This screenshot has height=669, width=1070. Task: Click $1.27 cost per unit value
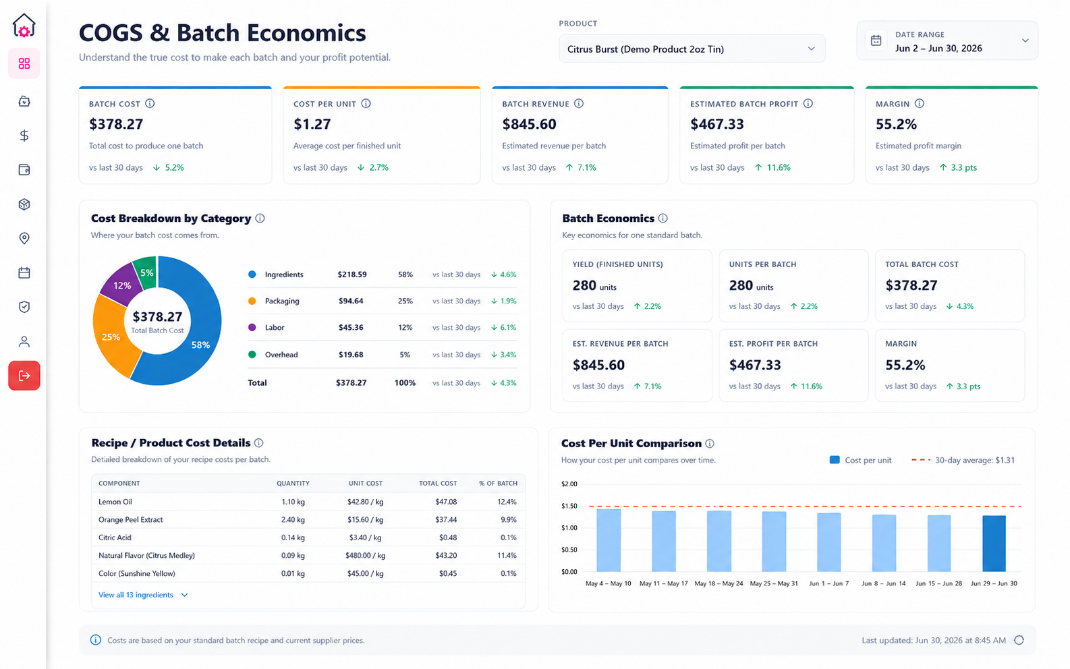(x=312, y=124)
